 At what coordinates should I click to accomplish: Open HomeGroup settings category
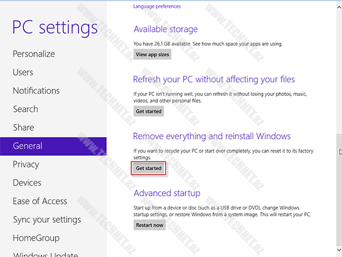(x=36, y=238)
